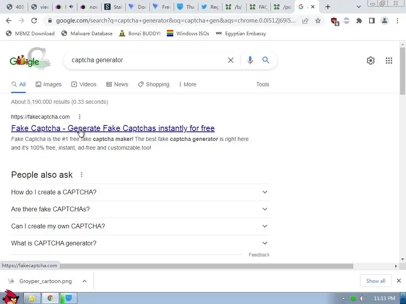Open the MEMZ Download bookmark
Viewport: 406px width, 304px height.
click(x=30, y=33)
